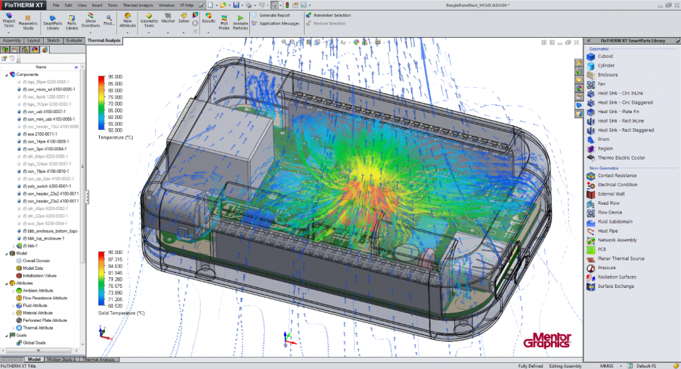
Task: Click the New document icon
Action: pos(210,5)
